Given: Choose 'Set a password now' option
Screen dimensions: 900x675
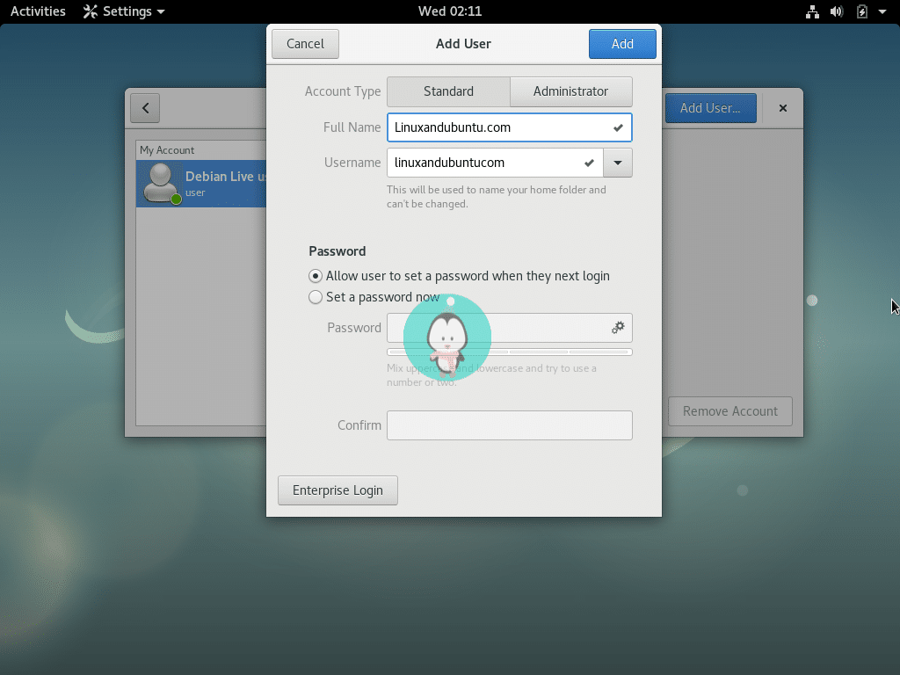Looking at the screenshot, I should point(316,298).
